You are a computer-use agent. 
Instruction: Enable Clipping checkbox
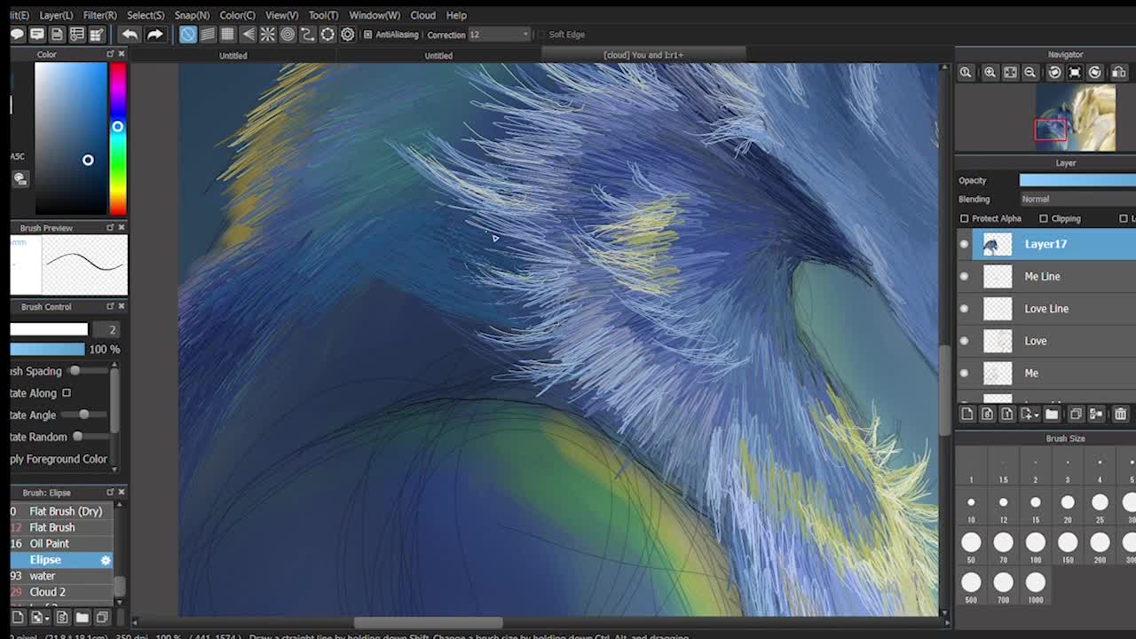coord(1044,218)
